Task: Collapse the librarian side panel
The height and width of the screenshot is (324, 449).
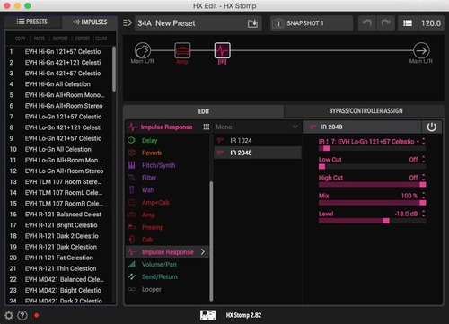Action: [128, 23]
